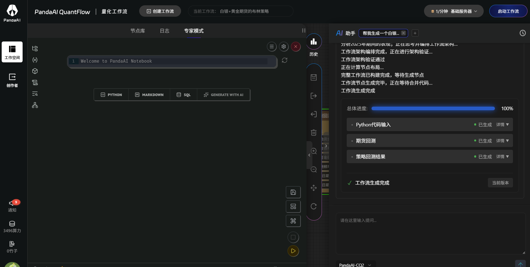
Task: Open the 工作空间 workspace section
Action: 12,52
